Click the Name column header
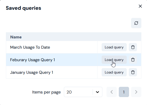Viewport: 147px width, 105px height. (x=16, y=37)
